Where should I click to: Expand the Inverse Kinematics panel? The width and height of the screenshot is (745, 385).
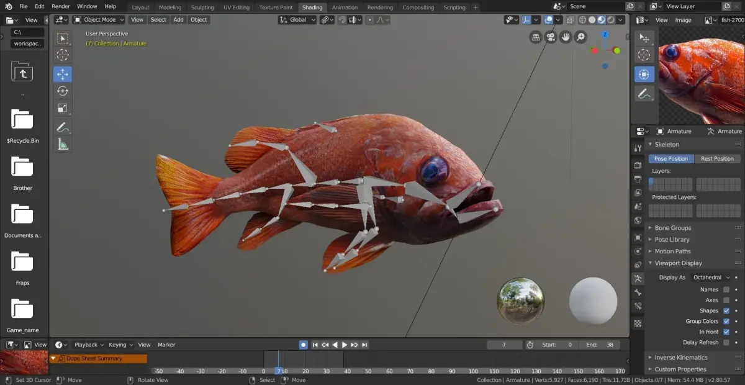[680, 358]
